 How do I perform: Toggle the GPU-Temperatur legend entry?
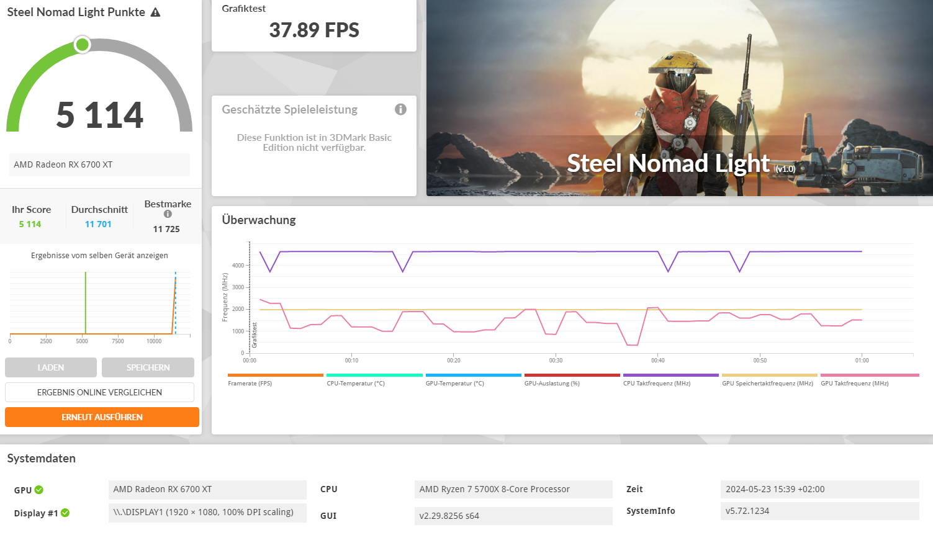[x=473, y=380]
